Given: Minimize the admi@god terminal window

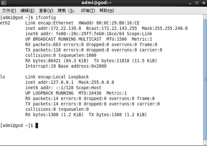Looking at the screenshot, I should point(190,3).
